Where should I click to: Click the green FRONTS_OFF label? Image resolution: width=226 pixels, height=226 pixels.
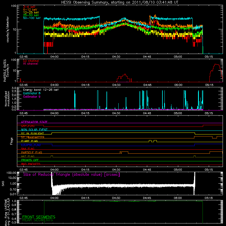[30, 160]
